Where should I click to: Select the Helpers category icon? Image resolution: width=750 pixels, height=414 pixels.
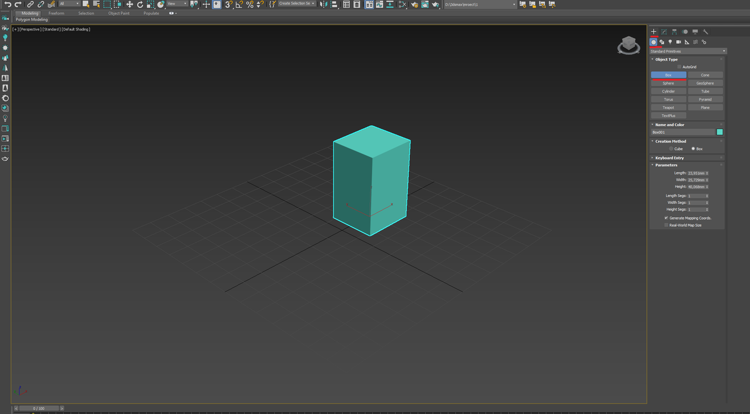point(687,42)
